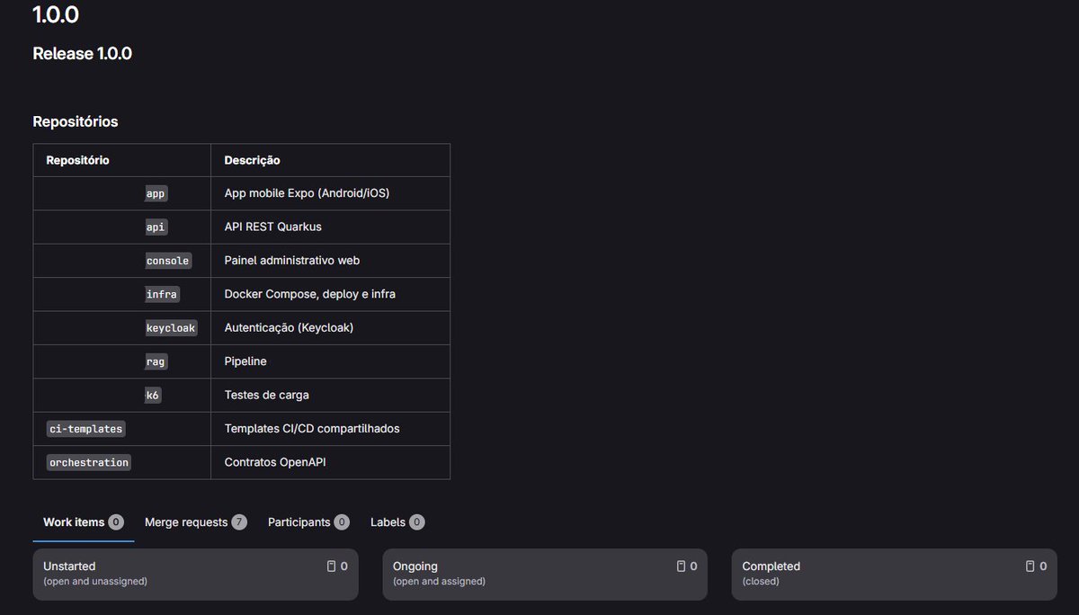
Task: Click '(open and assigned)' subtitle
Action: coord(439,582)
